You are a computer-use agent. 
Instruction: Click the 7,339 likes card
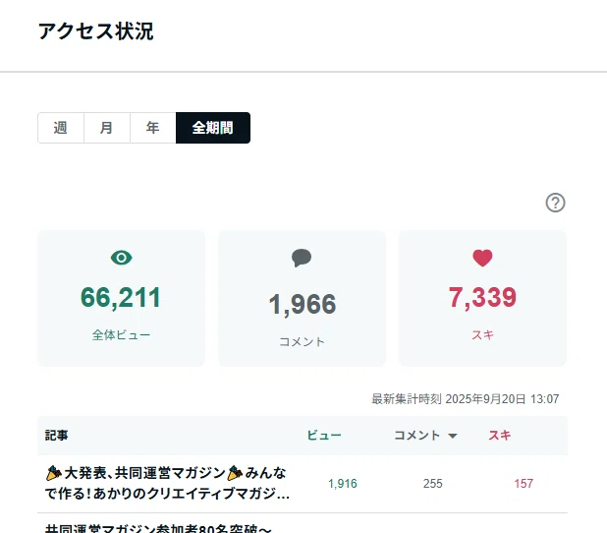[x=482, y=298]
